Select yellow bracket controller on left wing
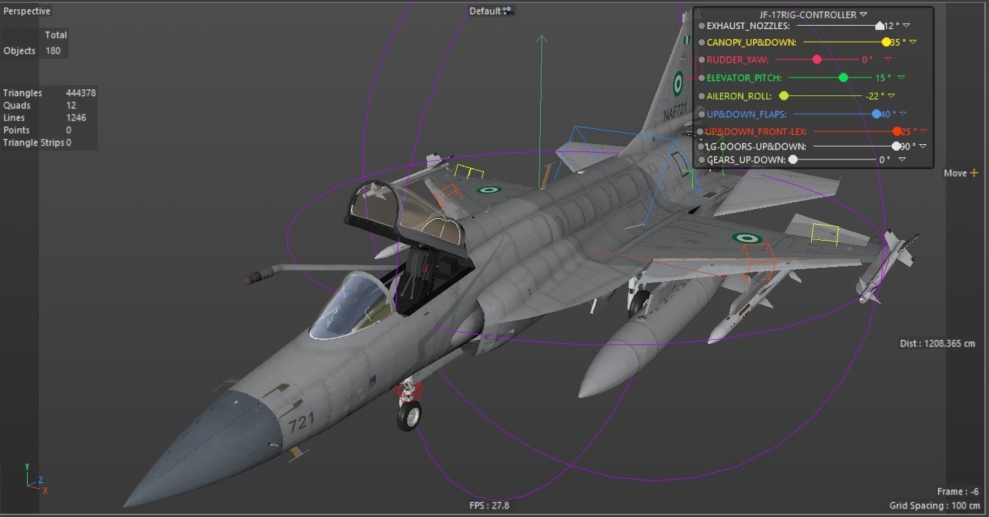 point(468,172)
